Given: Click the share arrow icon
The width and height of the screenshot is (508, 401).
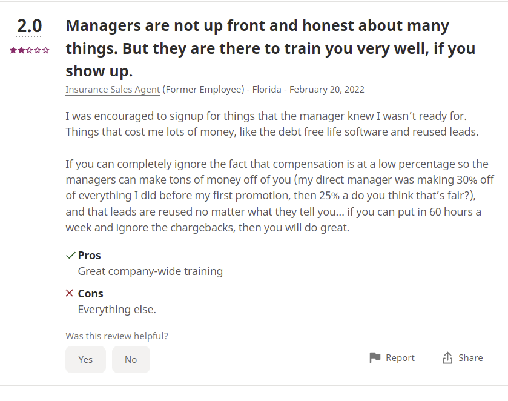Looking at the screenshot, I should pyautogui.click(x=447, y=358).
